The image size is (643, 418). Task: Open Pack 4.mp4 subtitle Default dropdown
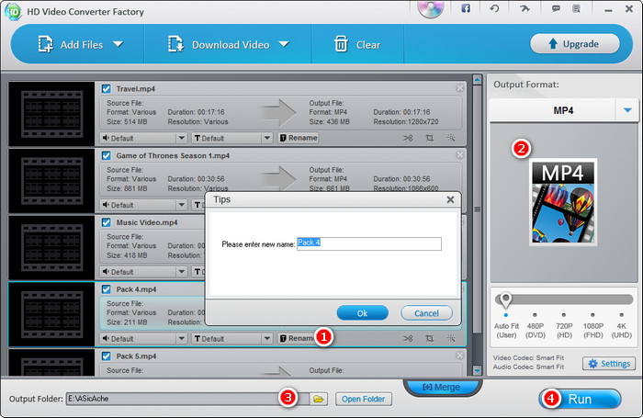click(231, 339)
